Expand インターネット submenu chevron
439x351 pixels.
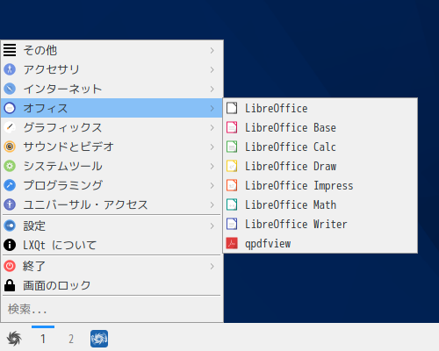pos(212,89)
